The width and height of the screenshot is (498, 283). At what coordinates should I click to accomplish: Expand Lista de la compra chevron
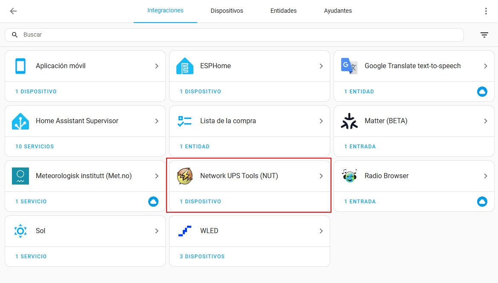point(321,121)
